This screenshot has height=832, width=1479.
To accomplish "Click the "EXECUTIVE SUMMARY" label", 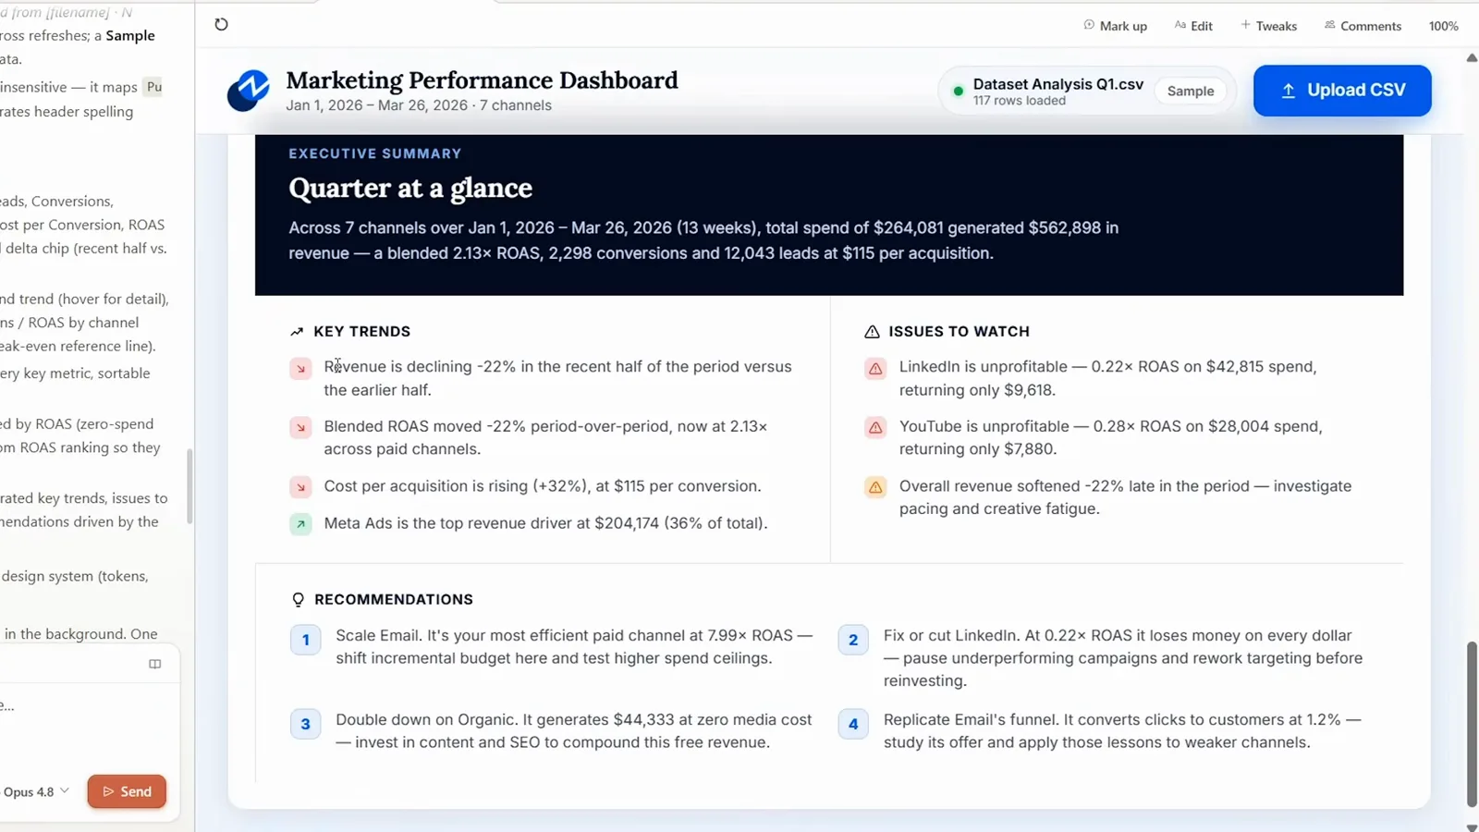I will click(x=375, y=153).
